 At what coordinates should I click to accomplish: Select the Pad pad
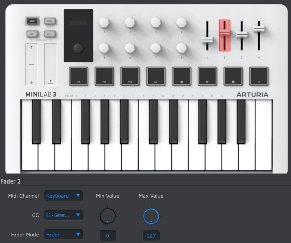[x=104, y=76]
